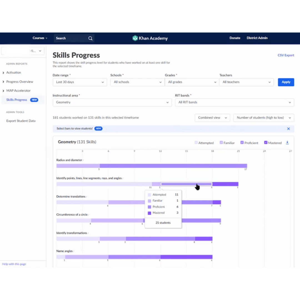The width and height of the screenshot is (300, 300).
Task: Select the Attempted segment of Determine translations bar
Action: point(82,202)
